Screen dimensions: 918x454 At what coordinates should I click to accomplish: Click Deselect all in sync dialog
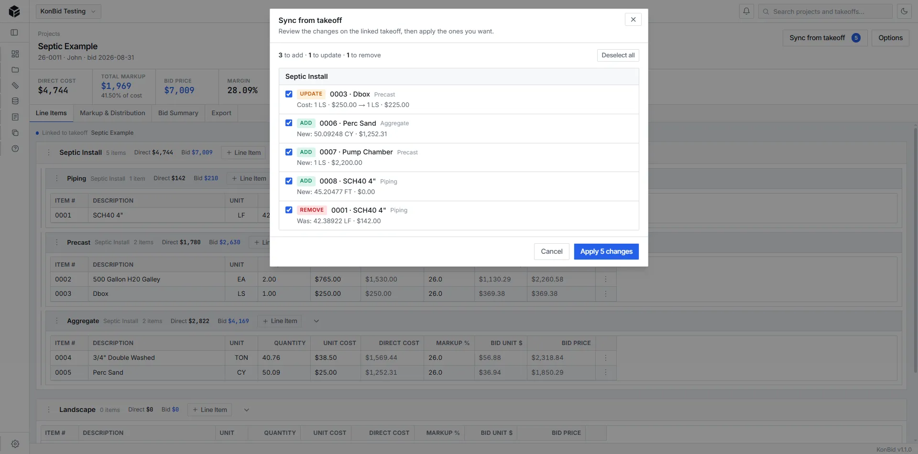click(x=618, y=55)
